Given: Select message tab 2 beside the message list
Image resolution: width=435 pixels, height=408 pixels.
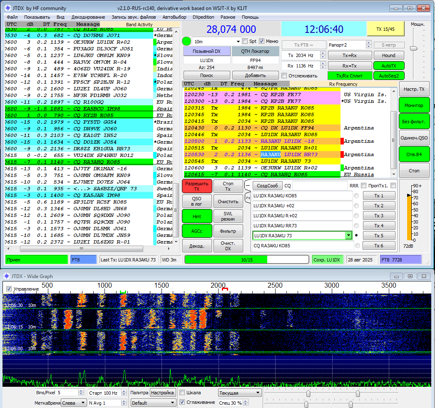Looking at the screenshot, I should pyautogui.click(x=248, y=198).
